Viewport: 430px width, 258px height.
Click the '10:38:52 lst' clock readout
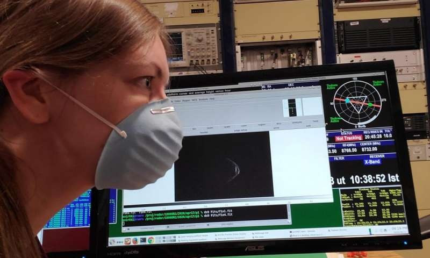pos(374,179)
